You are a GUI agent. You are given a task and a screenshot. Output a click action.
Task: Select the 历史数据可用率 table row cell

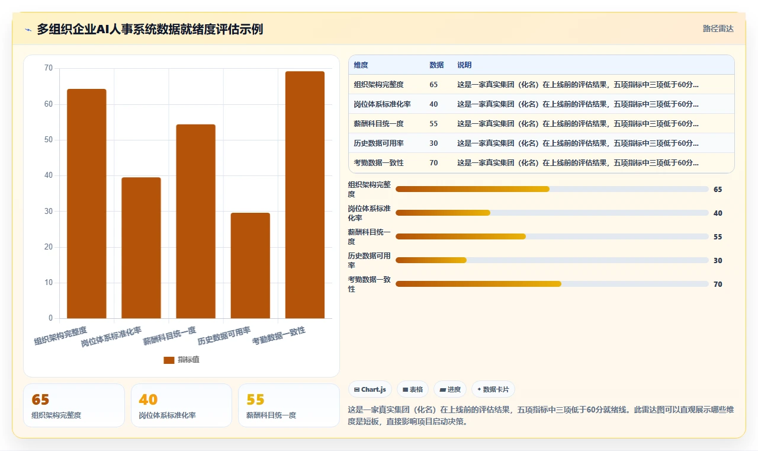tap(379, 143)
